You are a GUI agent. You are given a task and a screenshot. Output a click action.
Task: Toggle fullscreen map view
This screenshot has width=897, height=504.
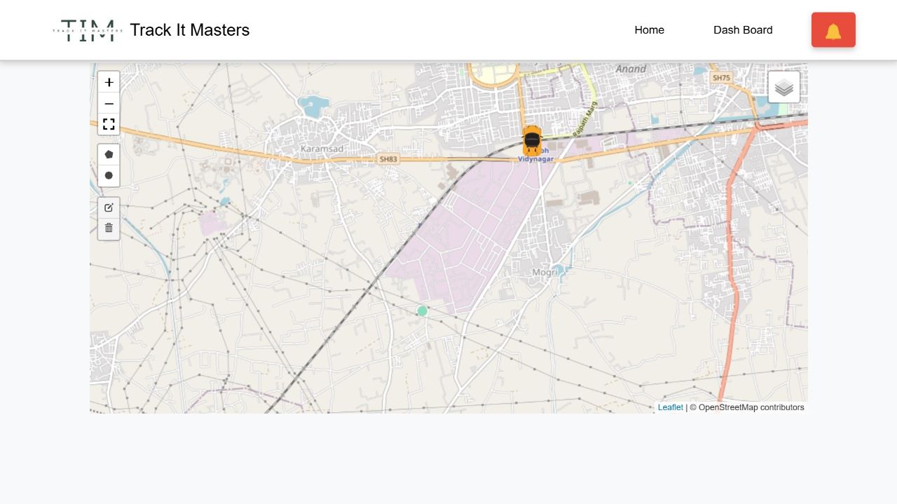(x=109, y=124)
